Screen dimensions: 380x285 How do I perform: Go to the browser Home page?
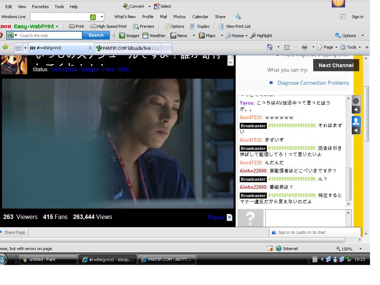coord(270,47)
